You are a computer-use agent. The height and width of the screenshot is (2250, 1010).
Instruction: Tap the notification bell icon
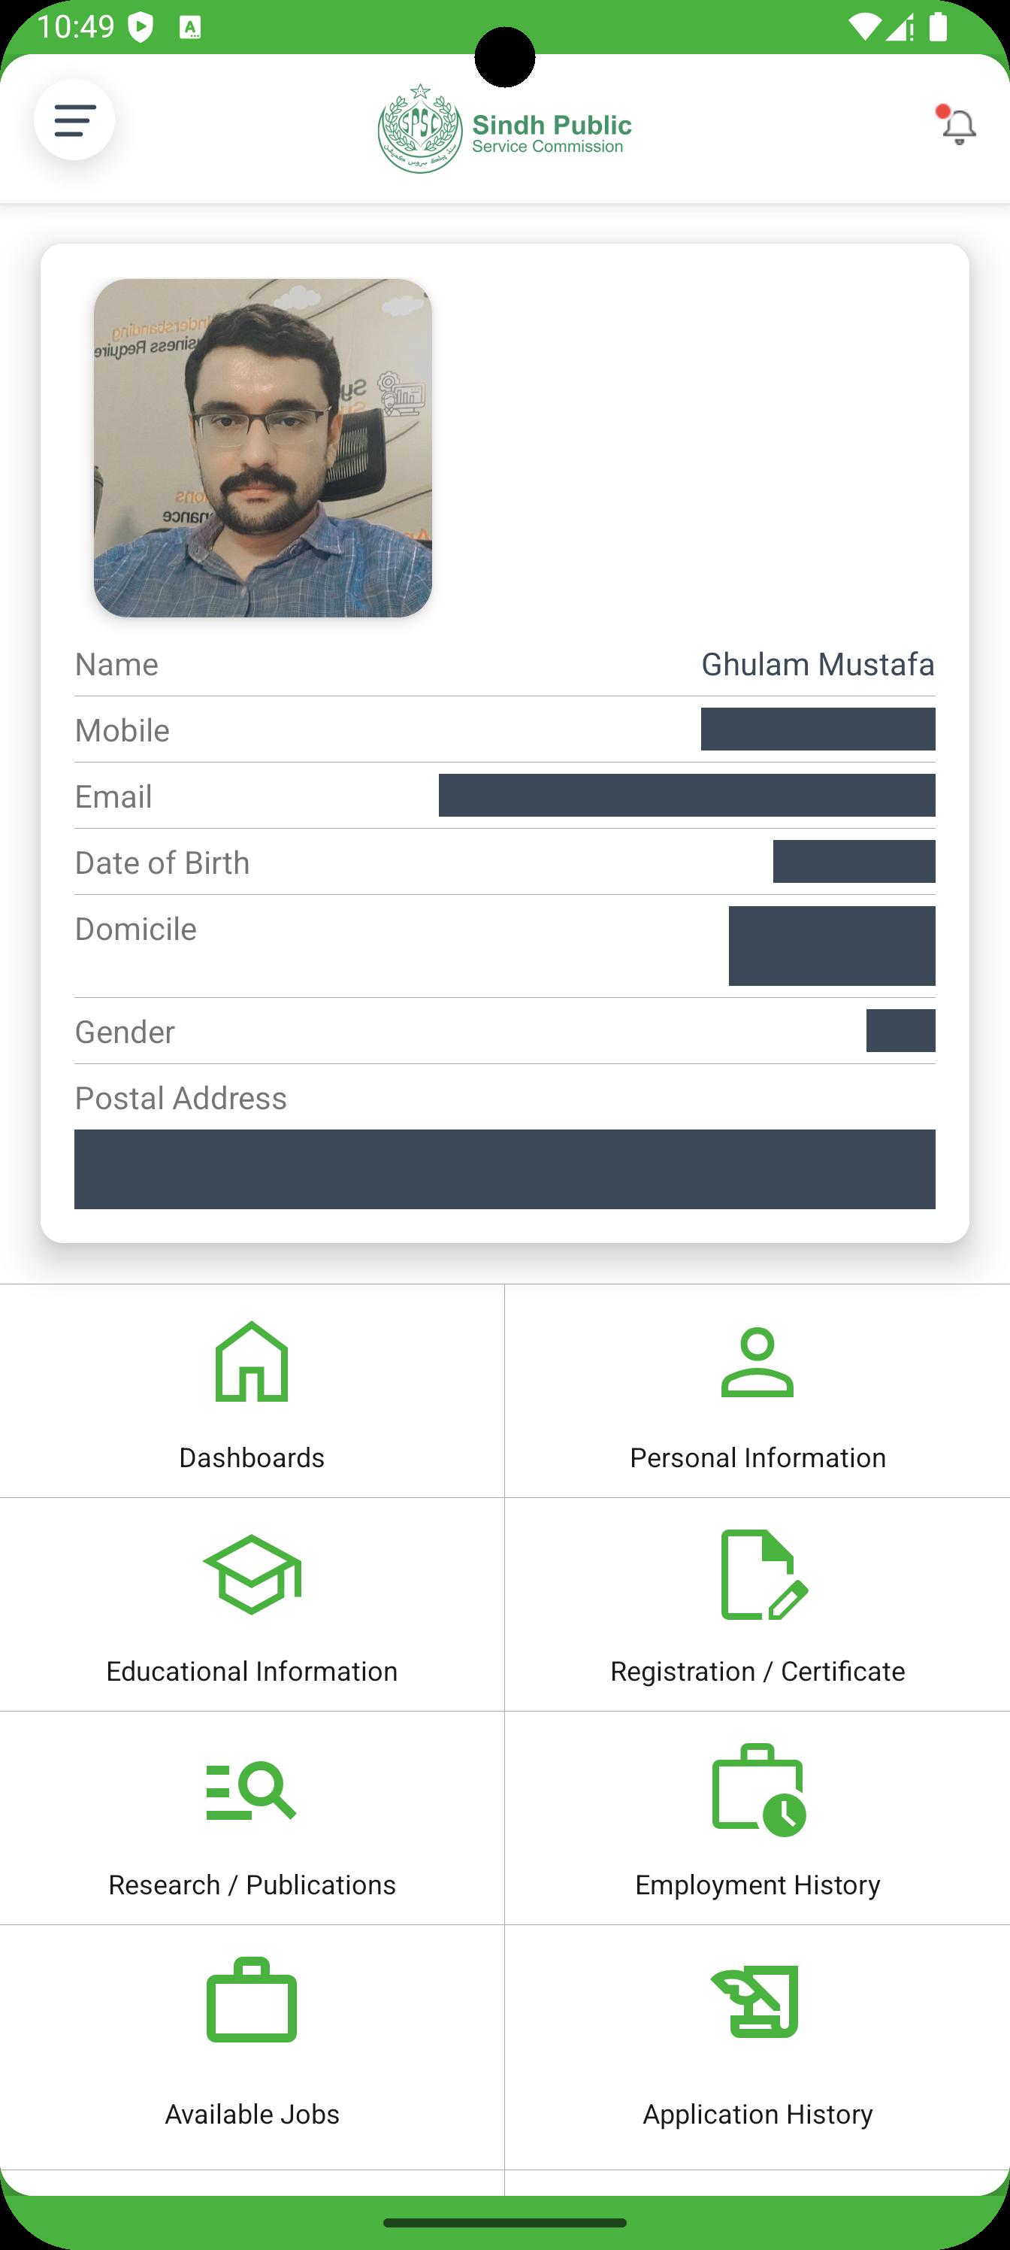[x=958, y=126]
